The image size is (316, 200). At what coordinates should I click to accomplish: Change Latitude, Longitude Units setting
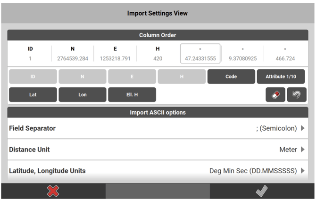(x=158, y=171)
